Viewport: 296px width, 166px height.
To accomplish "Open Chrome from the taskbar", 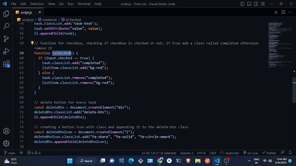I will coord(160,161).
